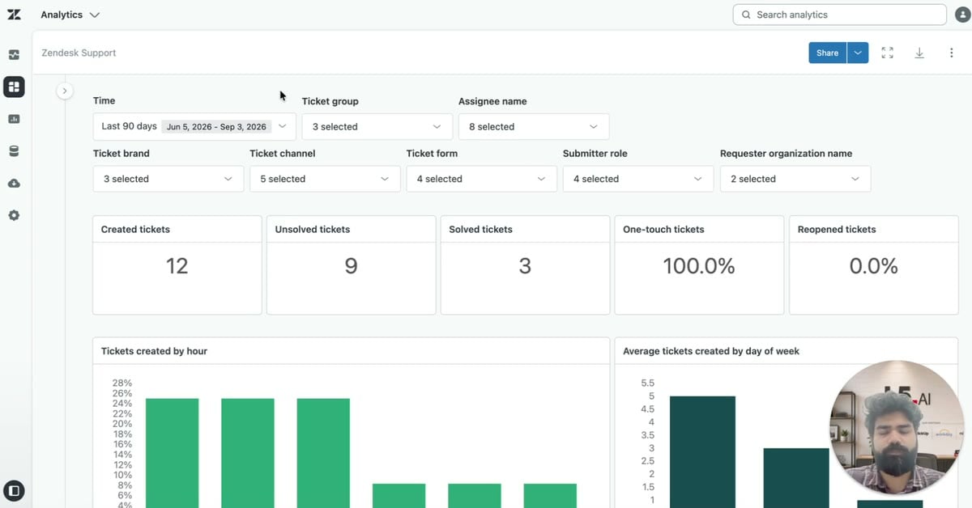Image resolution: width=972 pixels, height=508 pixels.
Task: Open Requester organization name filter dropdown
Action: tap(795, 179)
